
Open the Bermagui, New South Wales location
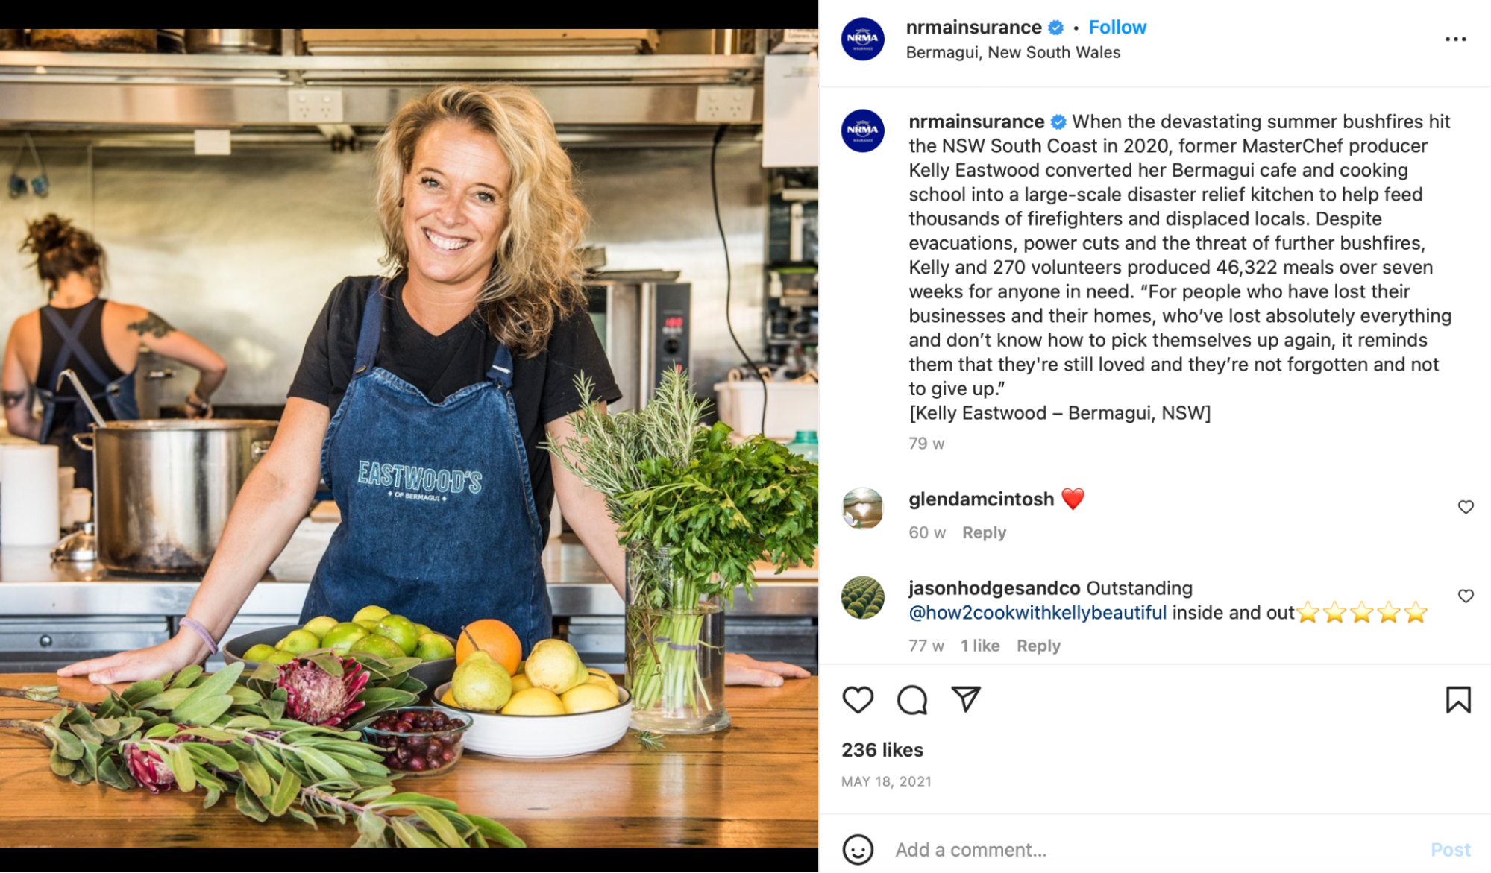(x=1013, y=52)
